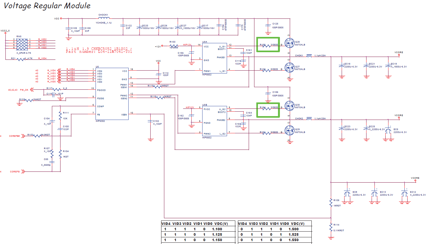The image size is (427, 244).
Task: Click the Voltage Regular Module title
Action: (47, 6)
